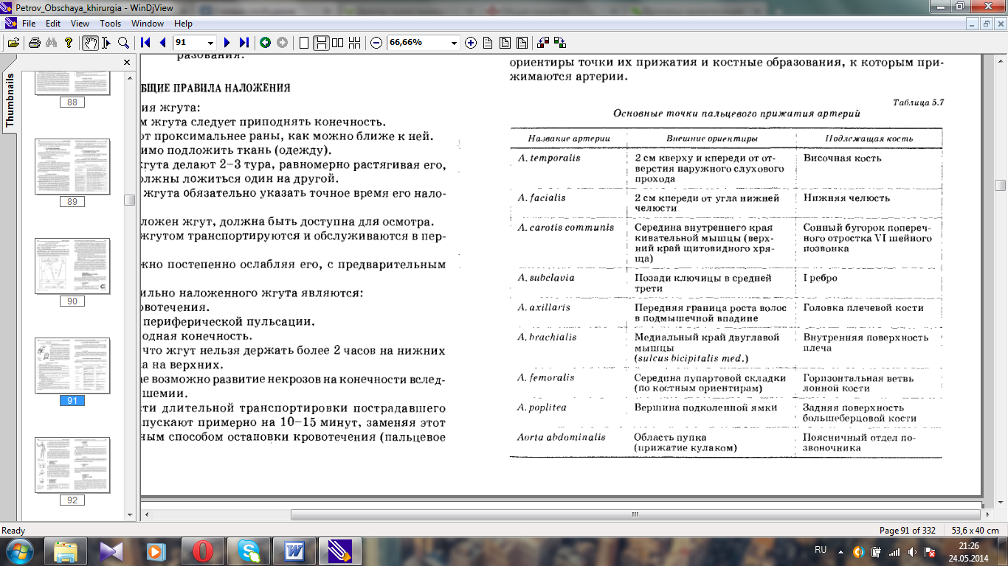Jump to the last page

(x=244, y=43)
